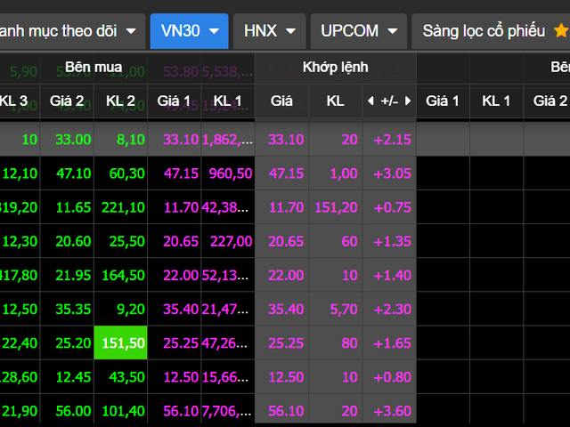Switch to the HNX tab
Screen dimensions: 570x427
click(x=260, y=31)
